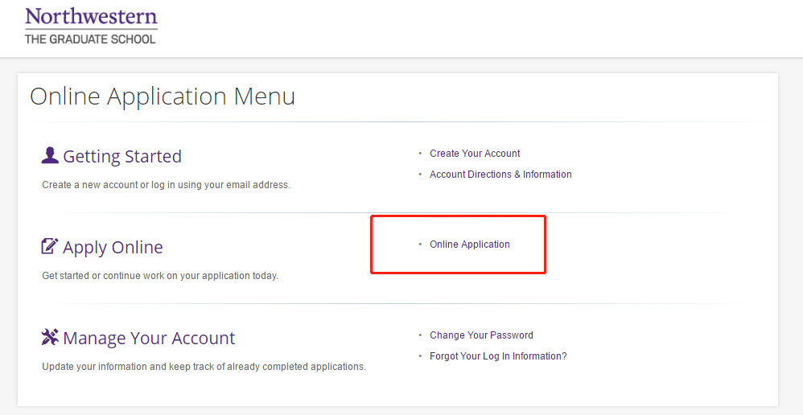803x415 pixels.
Task: Click the bullet before Online Application link
Action: click(x=420, y=244)
